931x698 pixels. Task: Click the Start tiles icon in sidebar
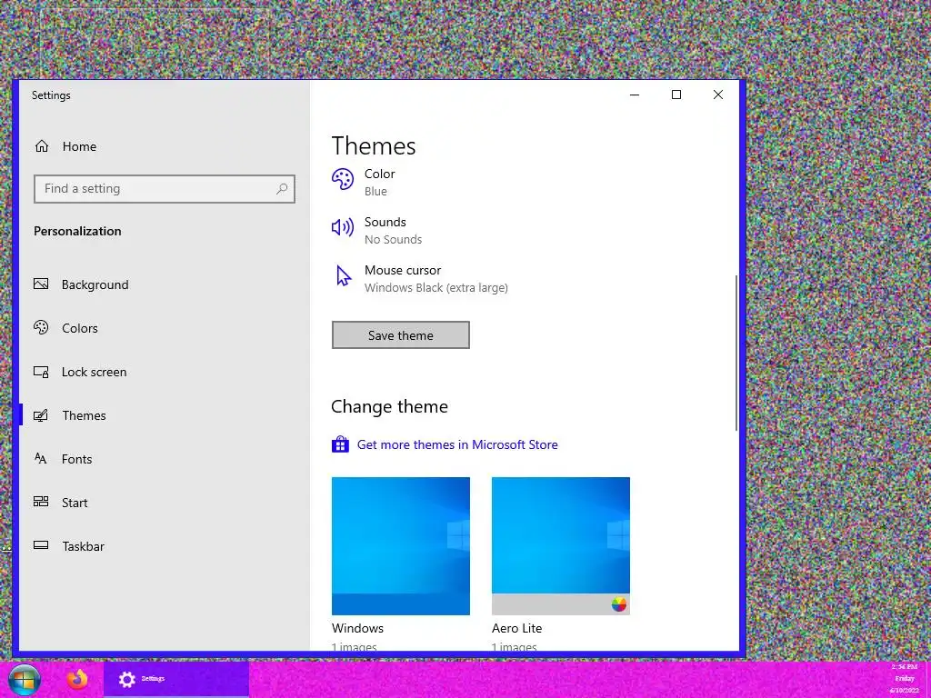pyautogui.click(x=41, y=502)
